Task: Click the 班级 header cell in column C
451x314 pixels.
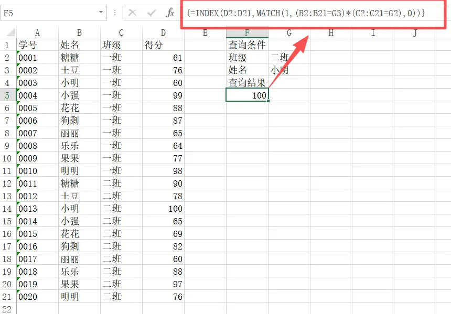Action: (x=121, y=45)
